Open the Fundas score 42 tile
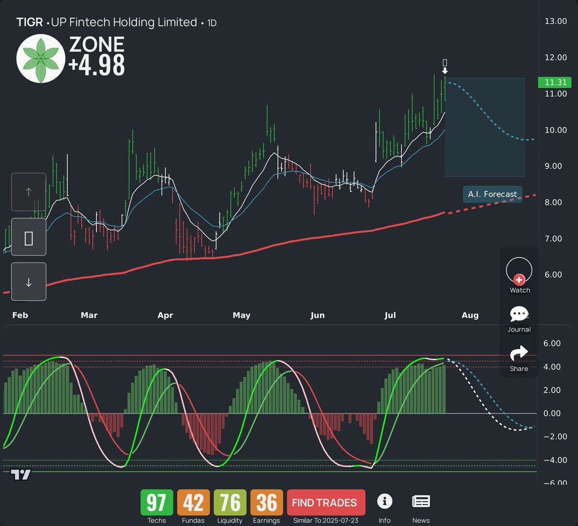The width and height of the screenshot is (578, 526). pyautogui.click(x=193, y=503)
